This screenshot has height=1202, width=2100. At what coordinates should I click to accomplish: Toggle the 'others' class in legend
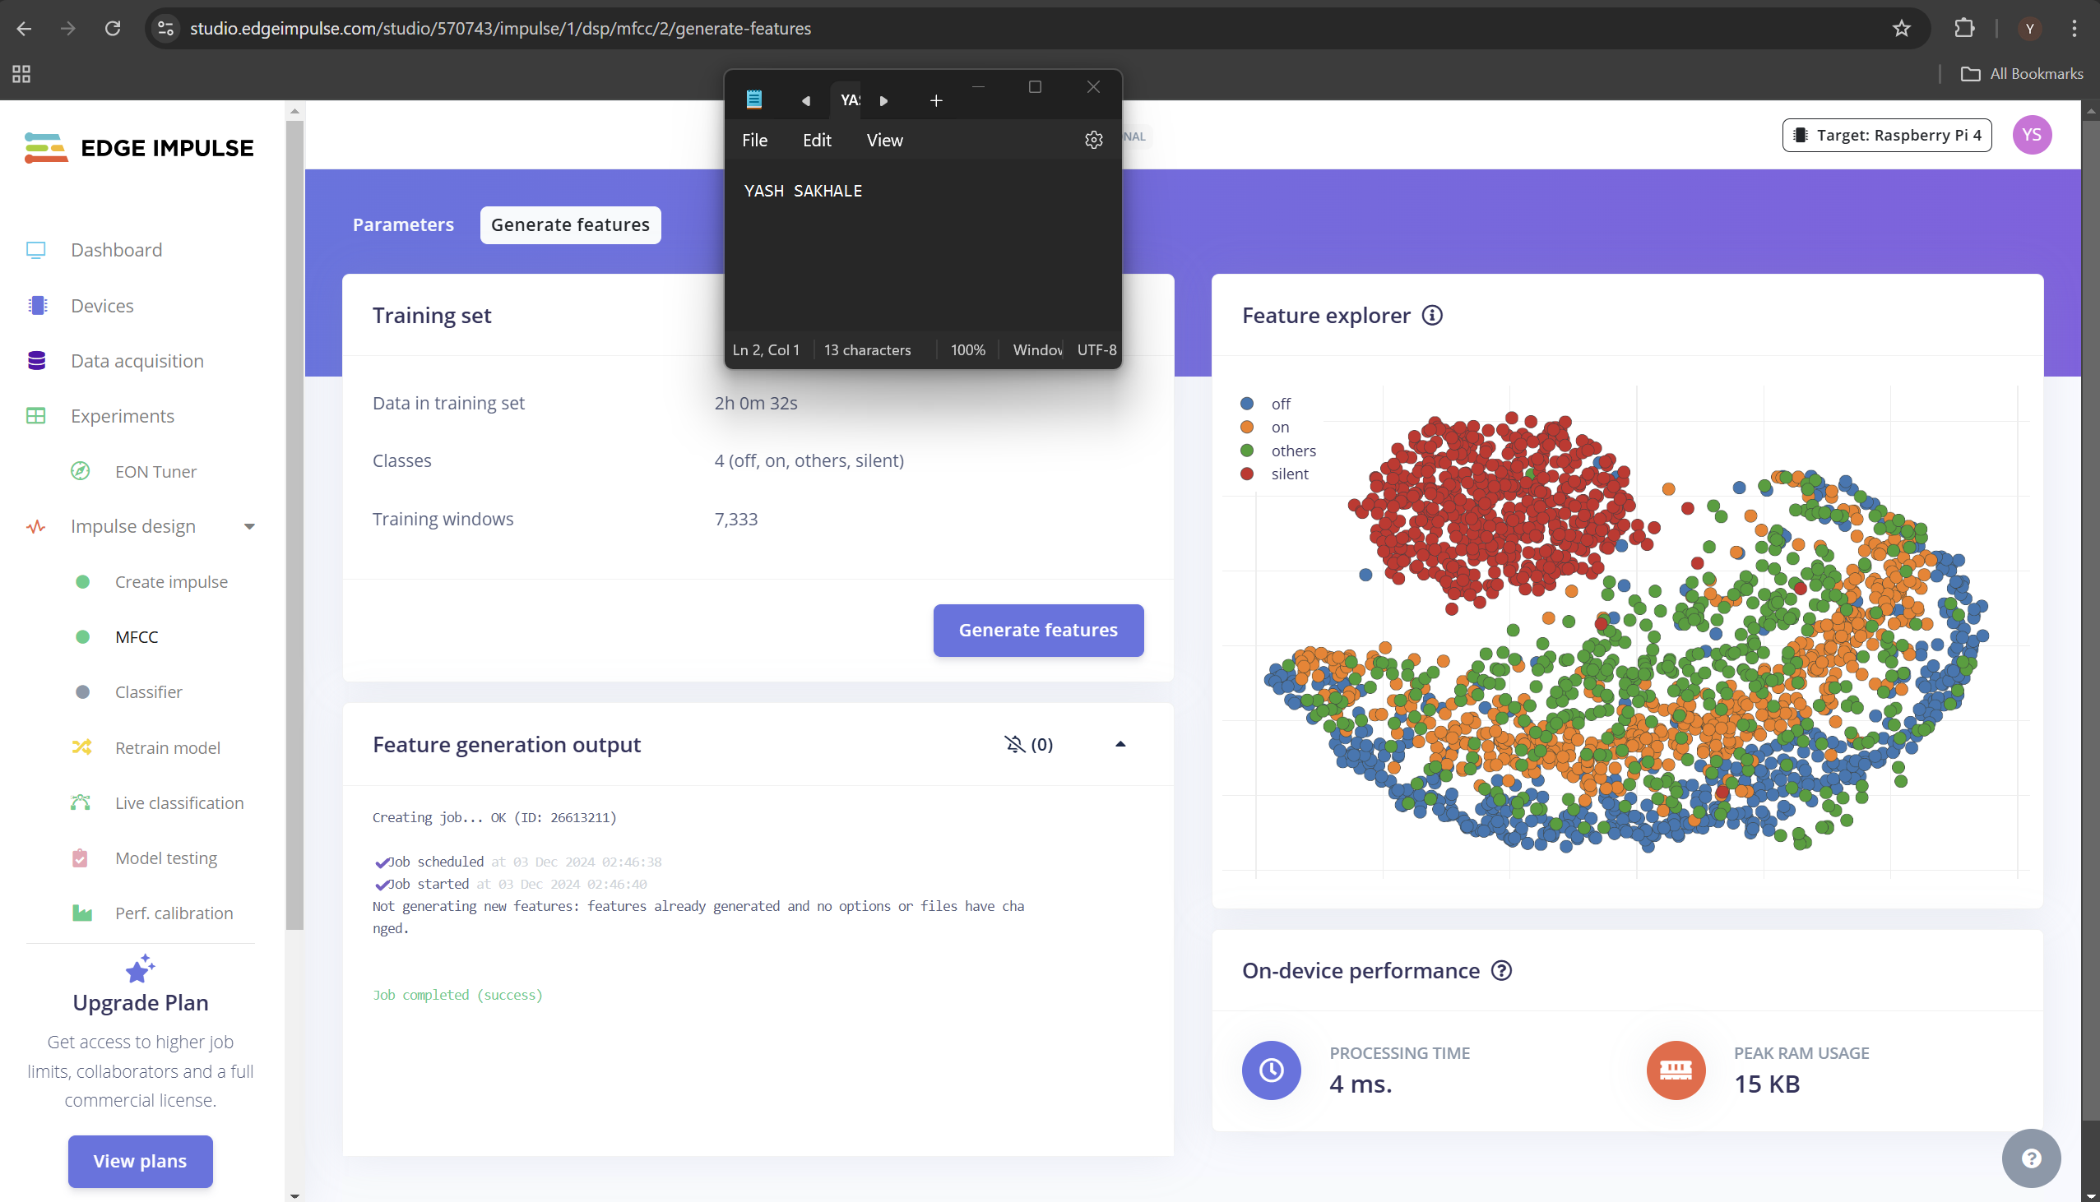[x=1292, y=451]
